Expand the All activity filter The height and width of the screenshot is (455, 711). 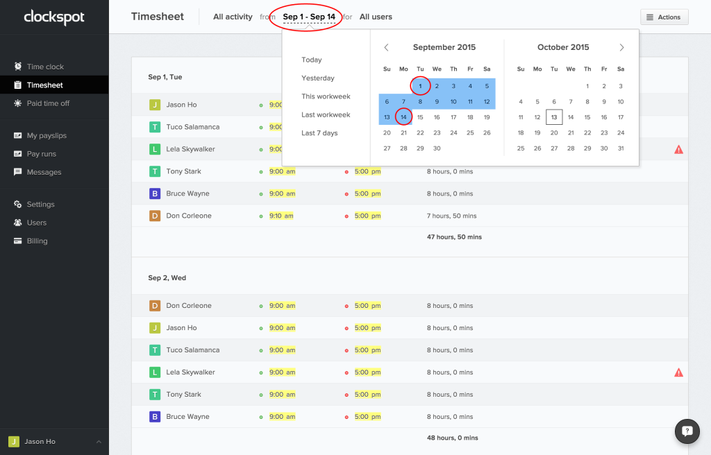click(233, 17)
